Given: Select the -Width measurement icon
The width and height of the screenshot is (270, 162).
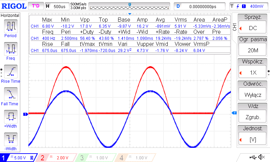Looking at the screenshot, I should [11, 139].
